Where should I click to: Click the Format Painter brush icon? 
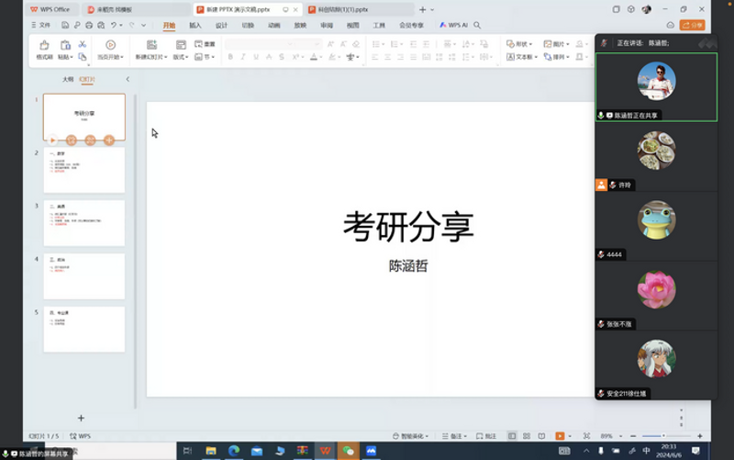point(44,45)
